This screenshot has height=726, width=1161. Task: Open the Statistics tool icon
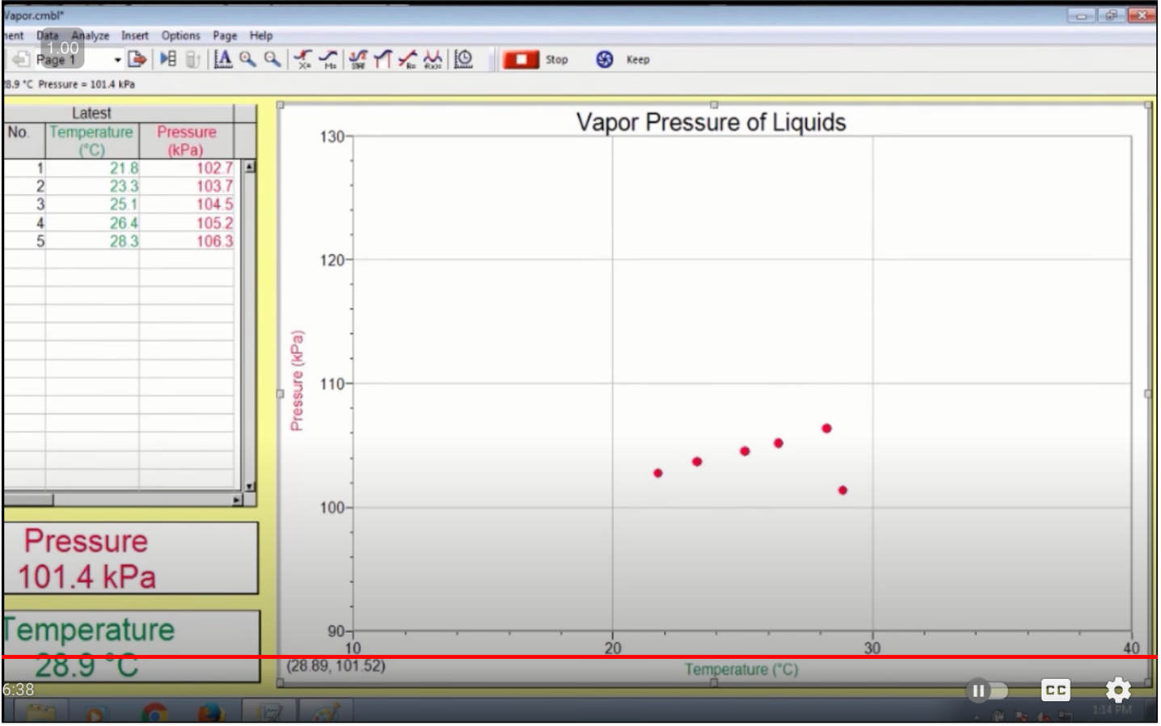(x=357, y=59)
